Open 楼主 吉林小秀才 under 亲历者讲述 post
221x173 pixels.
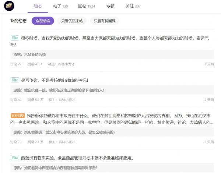tap(62, 142)
